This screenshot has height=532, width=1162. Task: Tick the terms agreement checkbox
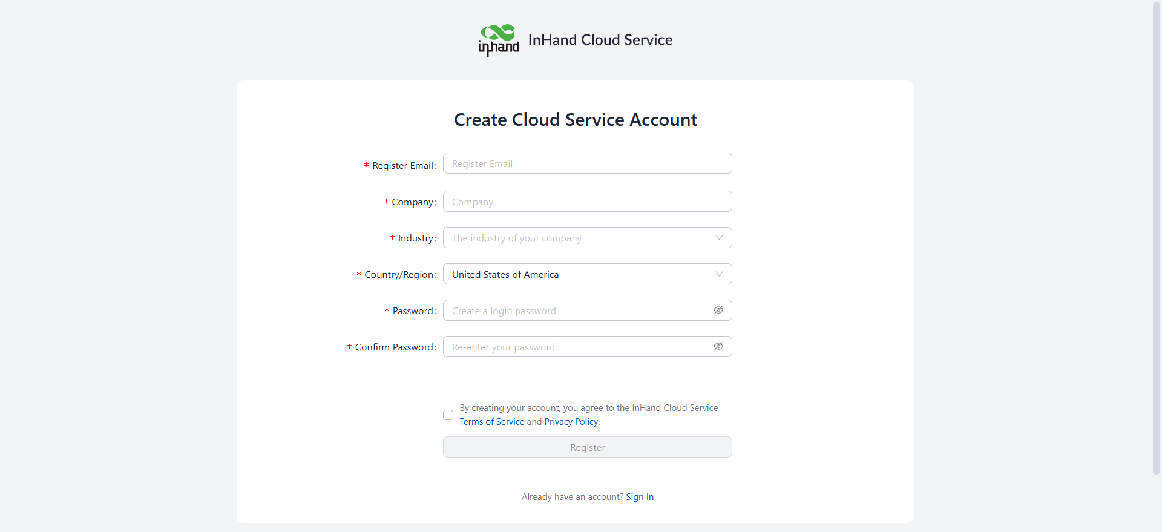tap(448, 415)
